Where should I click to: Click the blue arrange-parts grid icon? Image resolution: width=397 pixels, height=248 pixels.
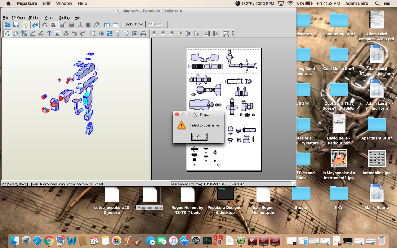point(110,33)
